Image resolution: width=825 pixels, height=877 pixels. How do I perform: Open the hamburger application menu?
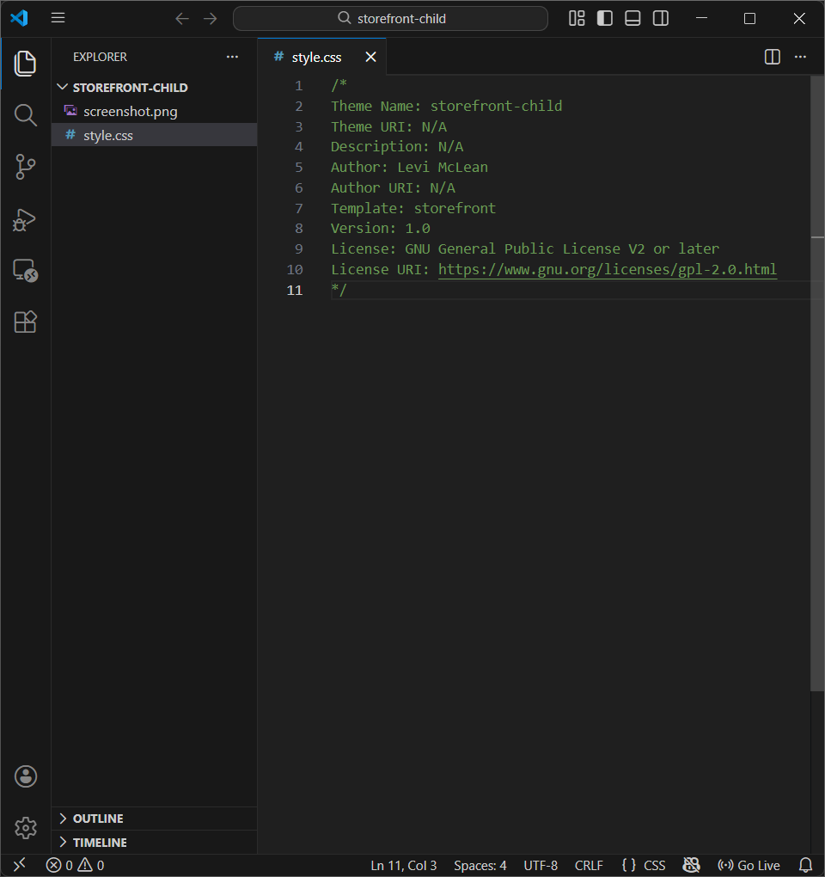tap(58, 18)
